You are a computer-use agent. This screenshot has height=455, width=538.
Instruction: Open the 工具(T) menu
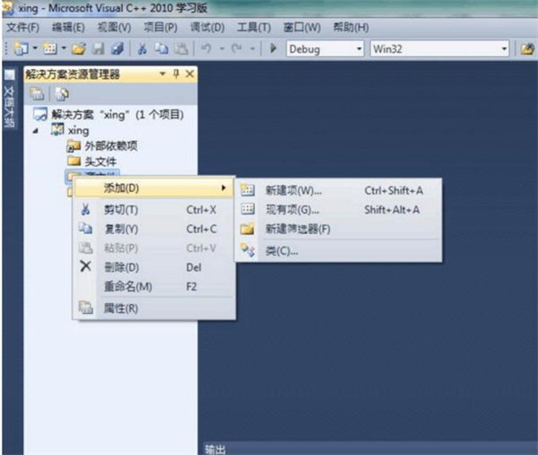pyautogui.click(x=254, y=27)
